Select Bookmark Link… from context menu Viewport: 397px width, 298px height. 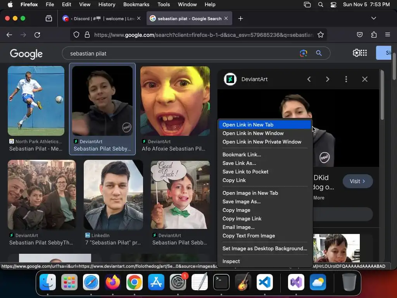point(265,154)
